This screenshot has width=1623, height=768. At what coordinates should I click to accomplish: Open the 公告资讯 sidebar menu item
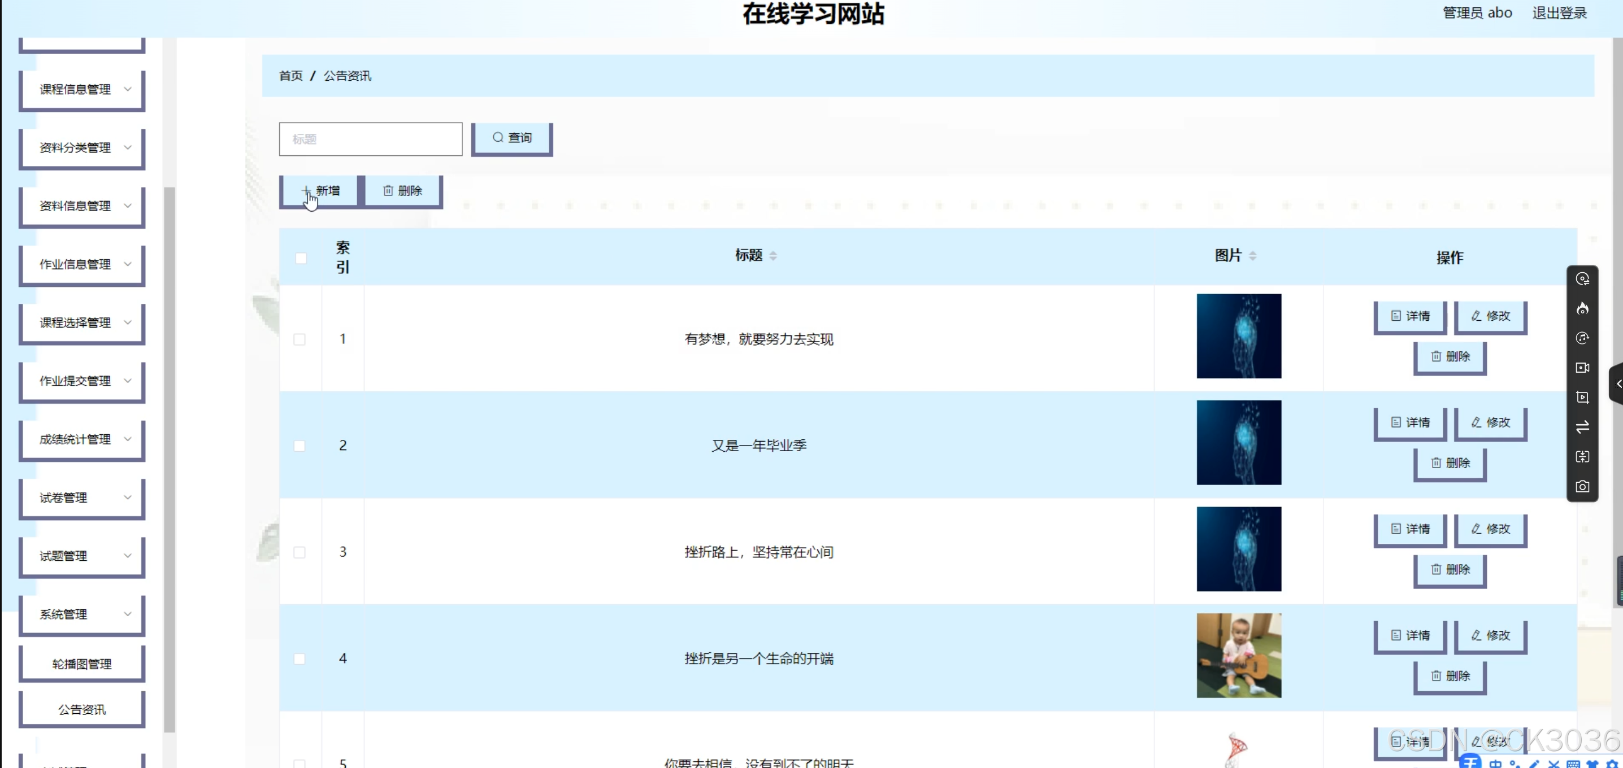click(82, 709)
